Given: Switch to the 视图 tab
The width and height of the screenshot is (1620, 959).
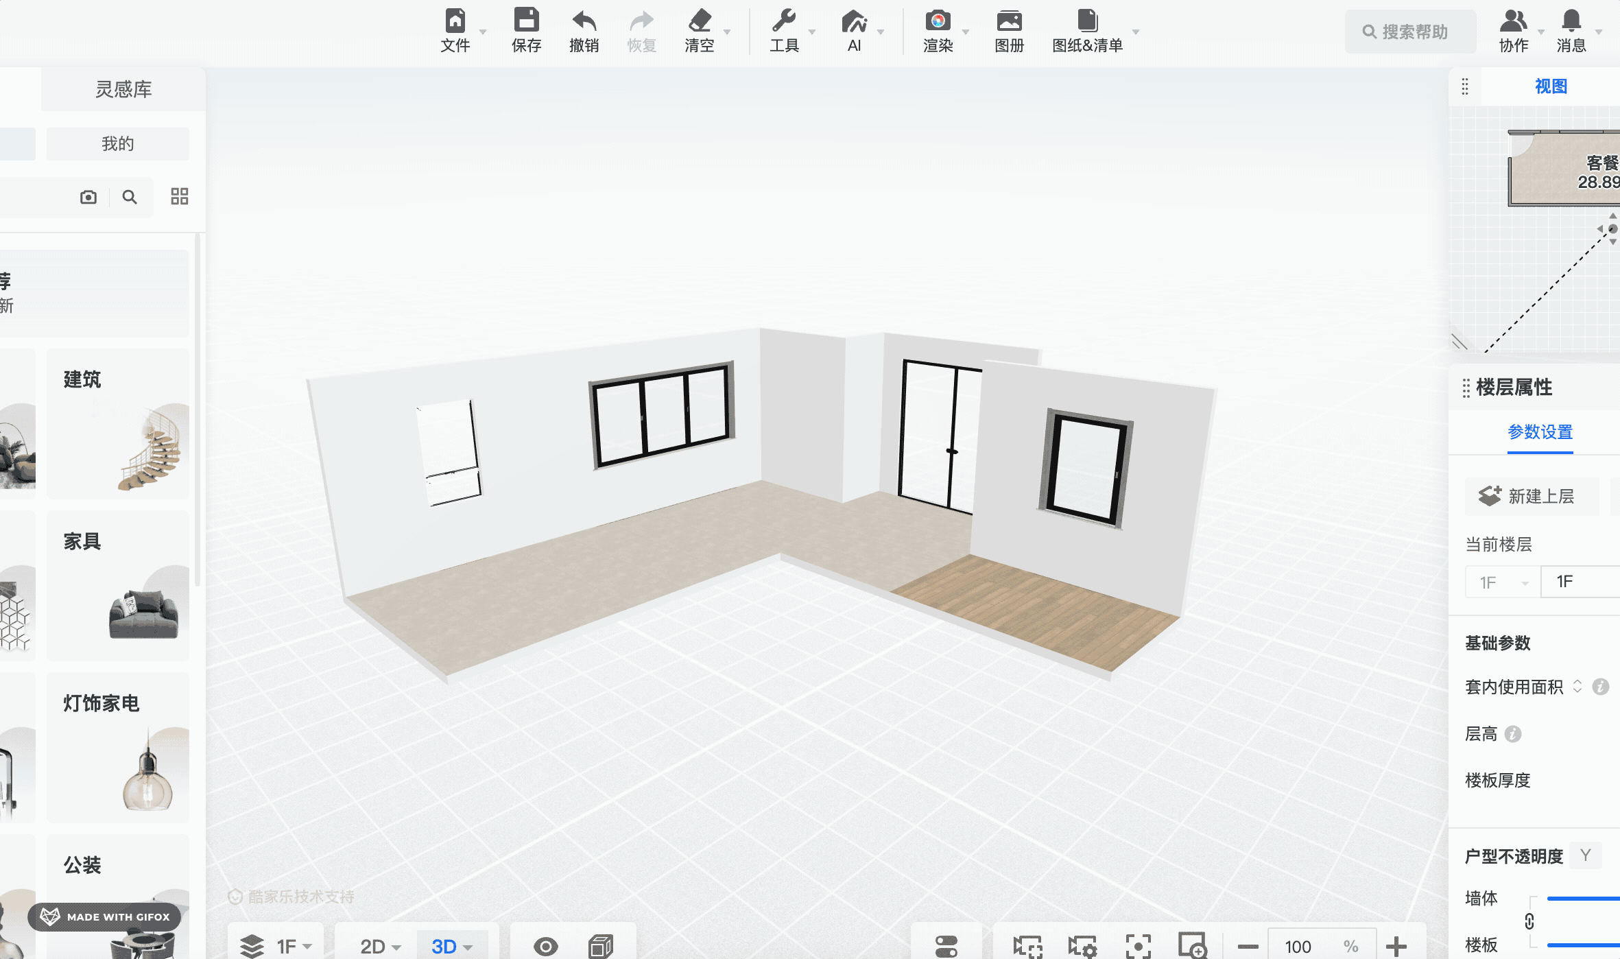Looking at the screenshot, I should (x=1551, y=86).
